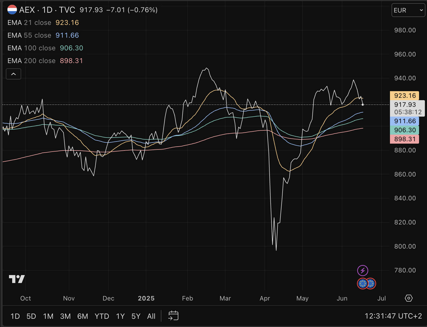Viewport: 427px width, 327px height.
Task: Open timezone menu showing UTC+2
Action: pos(393,316)
